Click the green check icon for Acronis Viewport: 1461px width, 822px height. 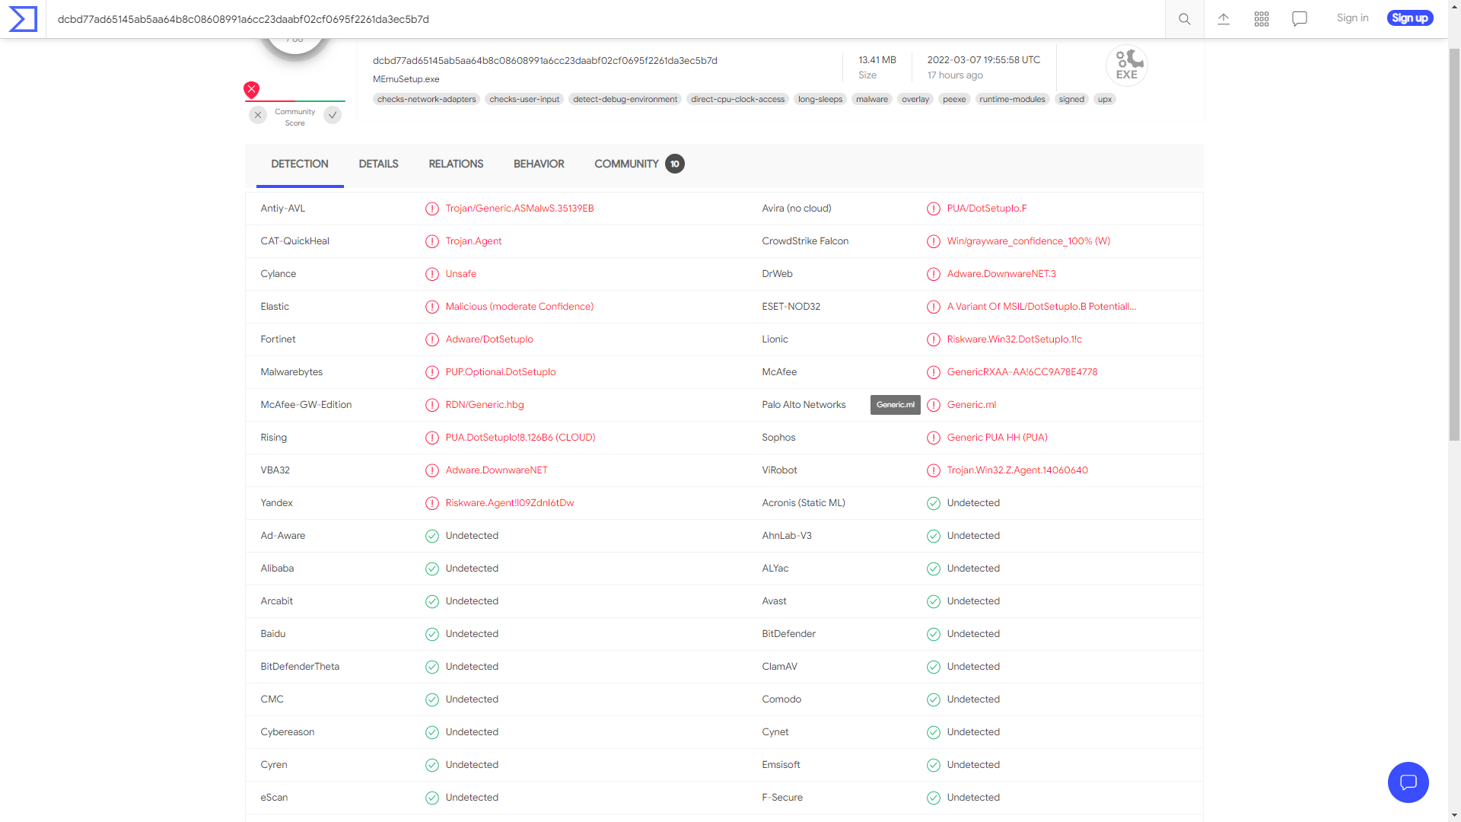pos(934,503)
